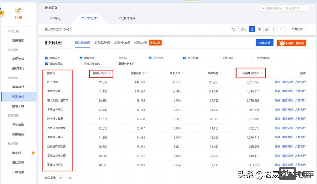Select the 关联修饰词 sub-tab
The height and width of the screenshot is (184, 317).
(122, 43)
